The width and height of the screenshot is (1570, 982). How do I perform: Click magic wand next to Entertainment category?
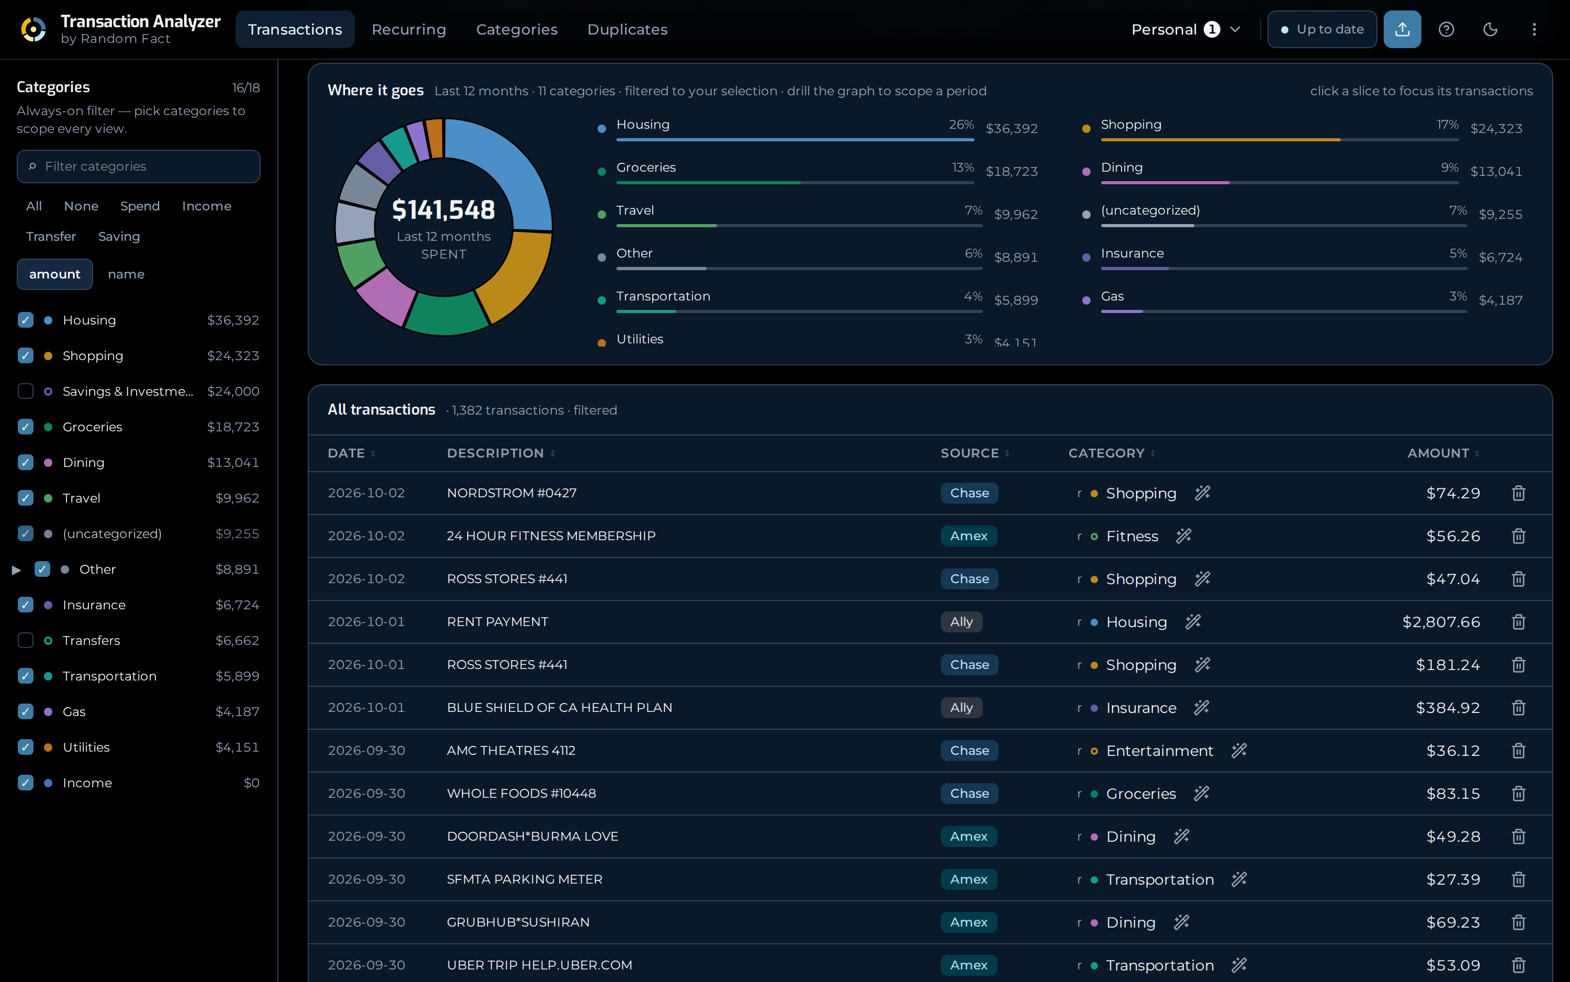pos(1239,750)
